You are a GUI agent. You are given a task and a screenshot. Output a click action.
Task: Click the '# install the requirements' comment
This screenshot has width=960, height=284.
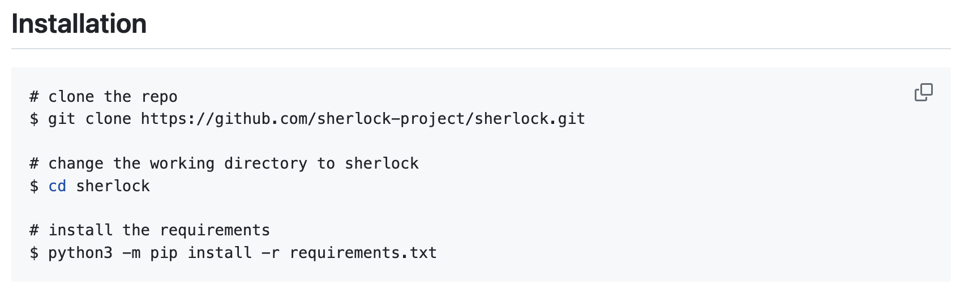pos(150,230)
